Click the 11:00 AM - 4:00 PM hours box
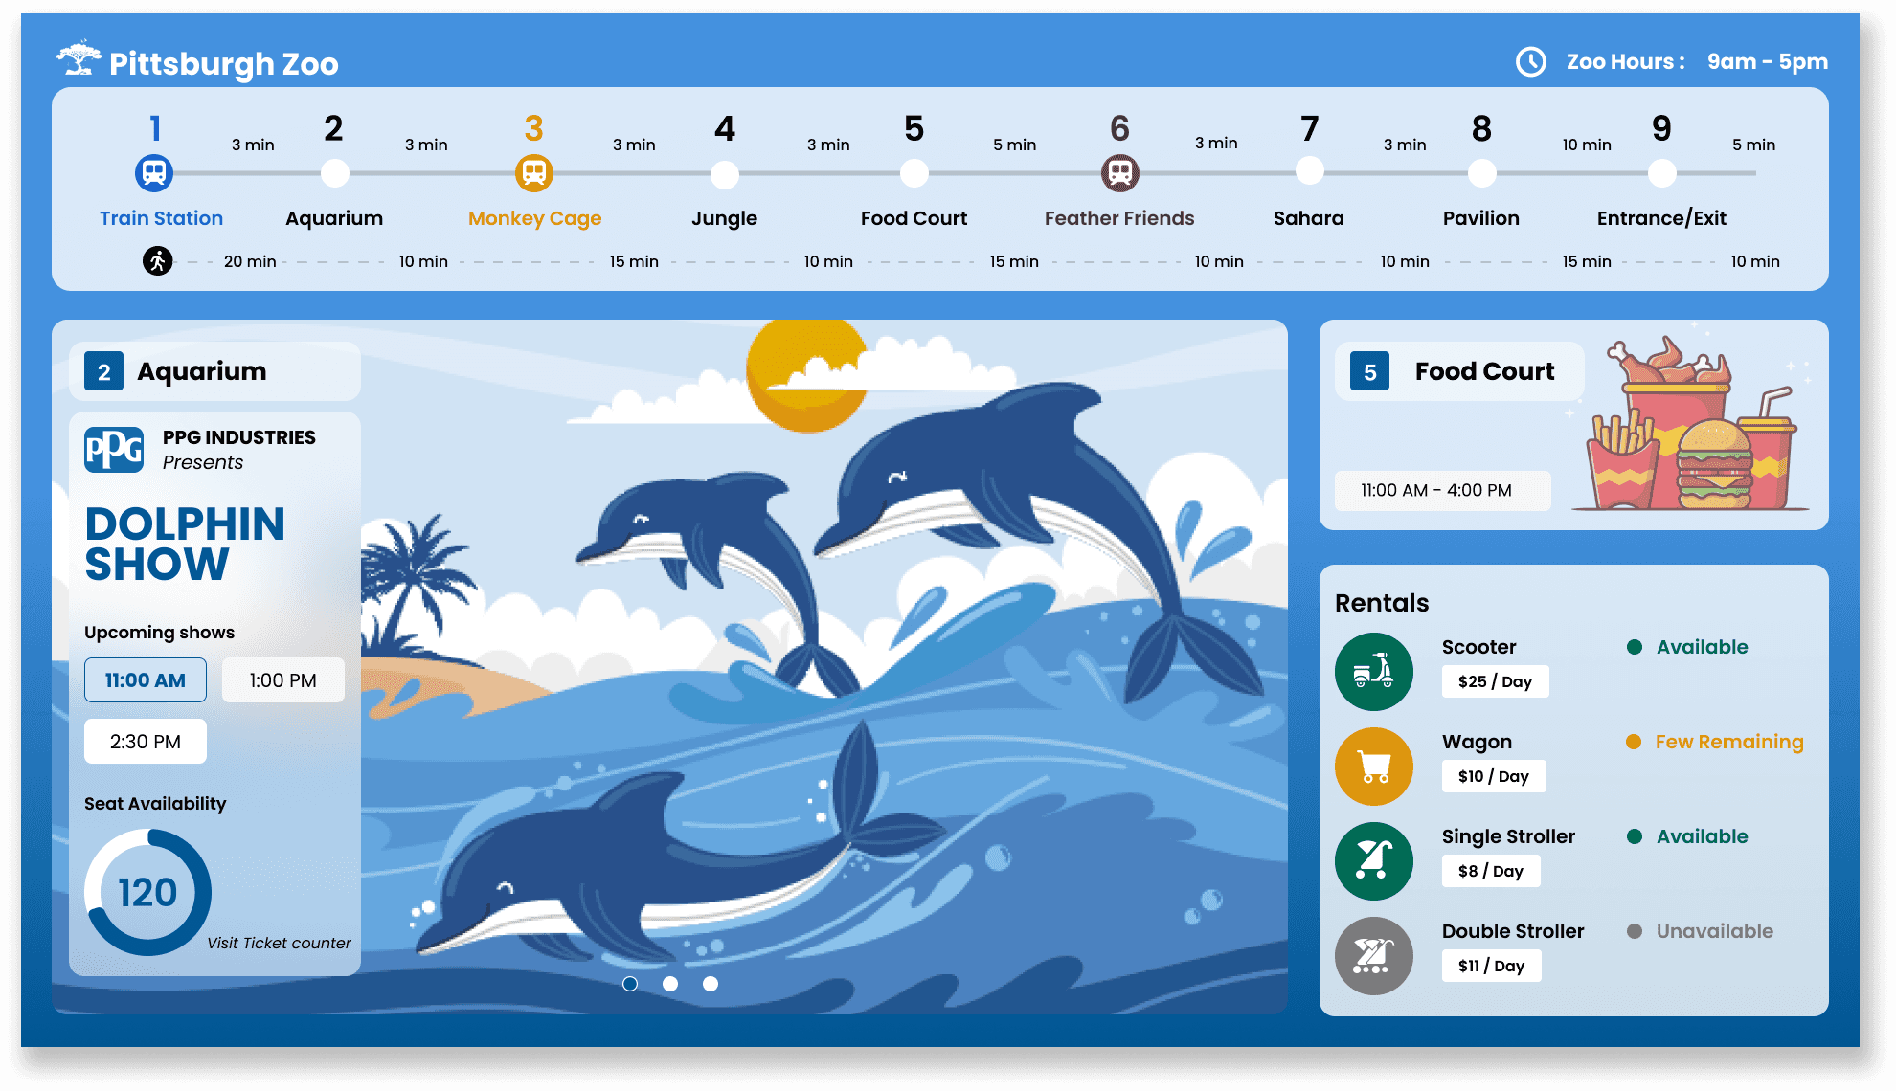The height and width of the screenshot is (1091, 1896). pyautogui.click(x=1443, y=490)
